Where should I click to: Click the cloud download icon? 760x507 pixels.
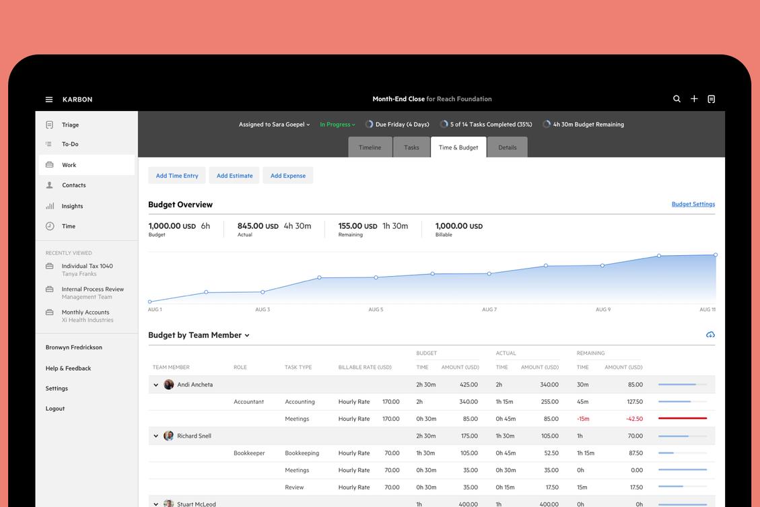coord(710,335)
